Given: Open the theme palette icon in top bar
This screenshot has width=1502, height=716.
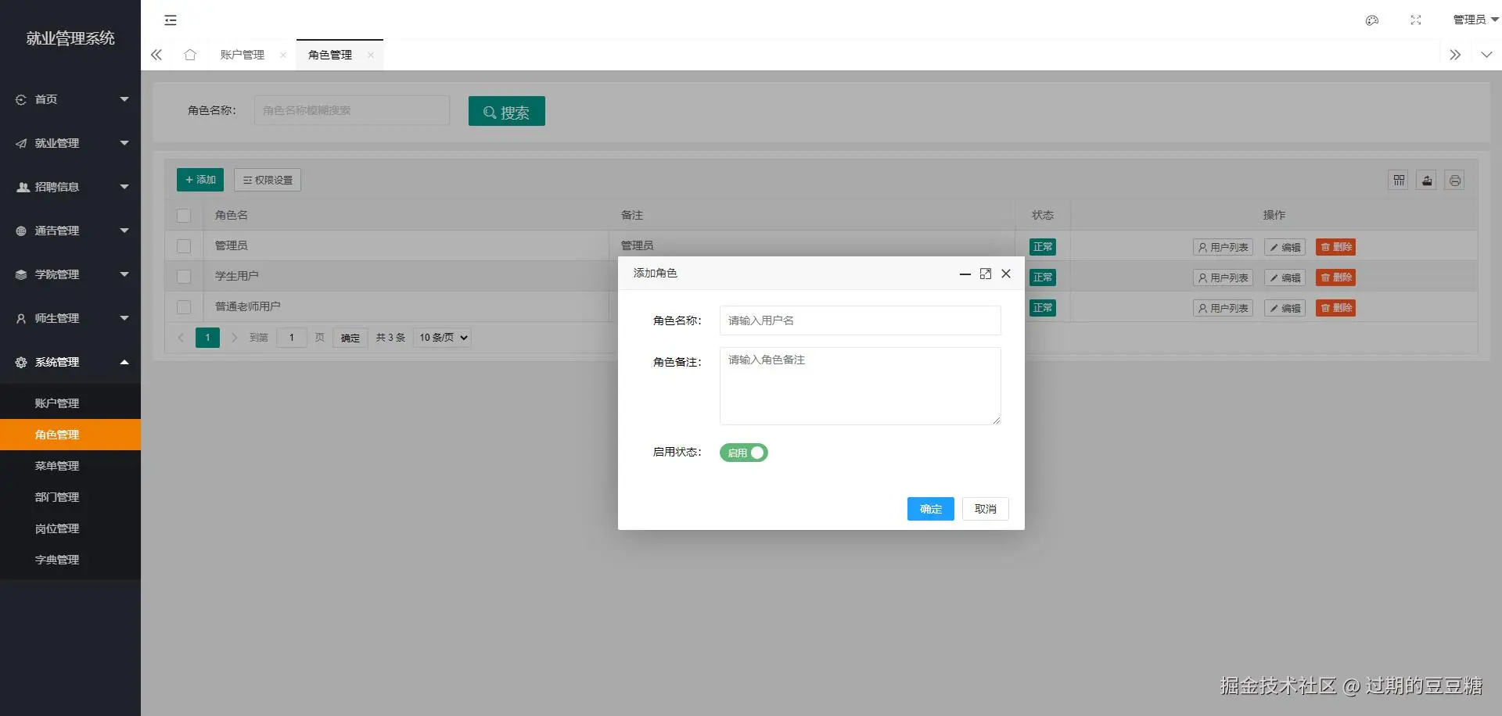Looking at the screenshot, I should [1371, 20].
